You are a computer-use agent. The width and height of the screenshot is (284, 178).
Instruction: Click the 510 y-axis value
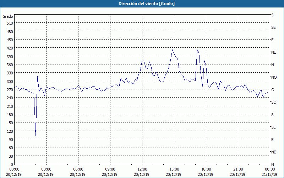point(10,23)
